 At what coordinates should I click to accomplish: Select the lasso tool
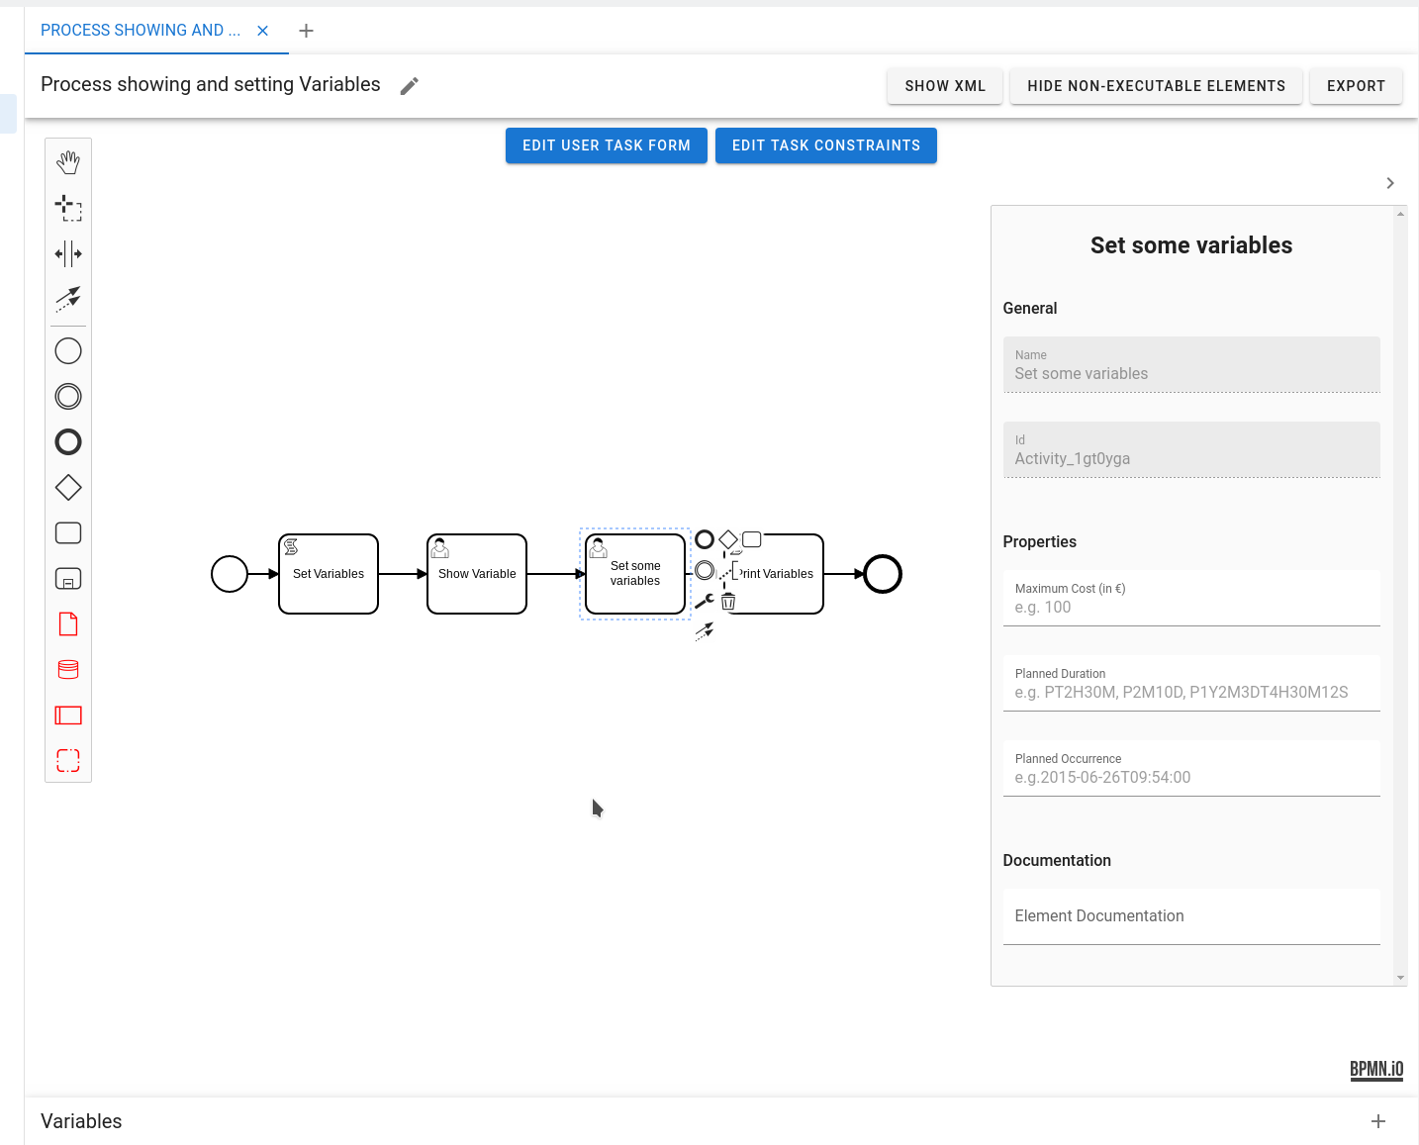click(x=68, y=208)
